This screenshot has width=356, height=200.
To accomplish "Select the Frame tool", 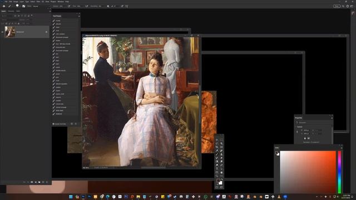I will (221, 147).
